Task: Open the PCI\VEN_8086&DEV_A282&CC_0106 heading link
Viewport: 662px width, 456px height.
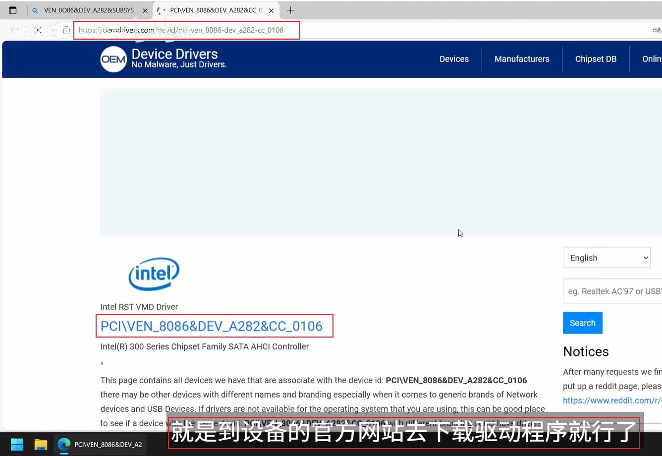Action: (212, 326)
